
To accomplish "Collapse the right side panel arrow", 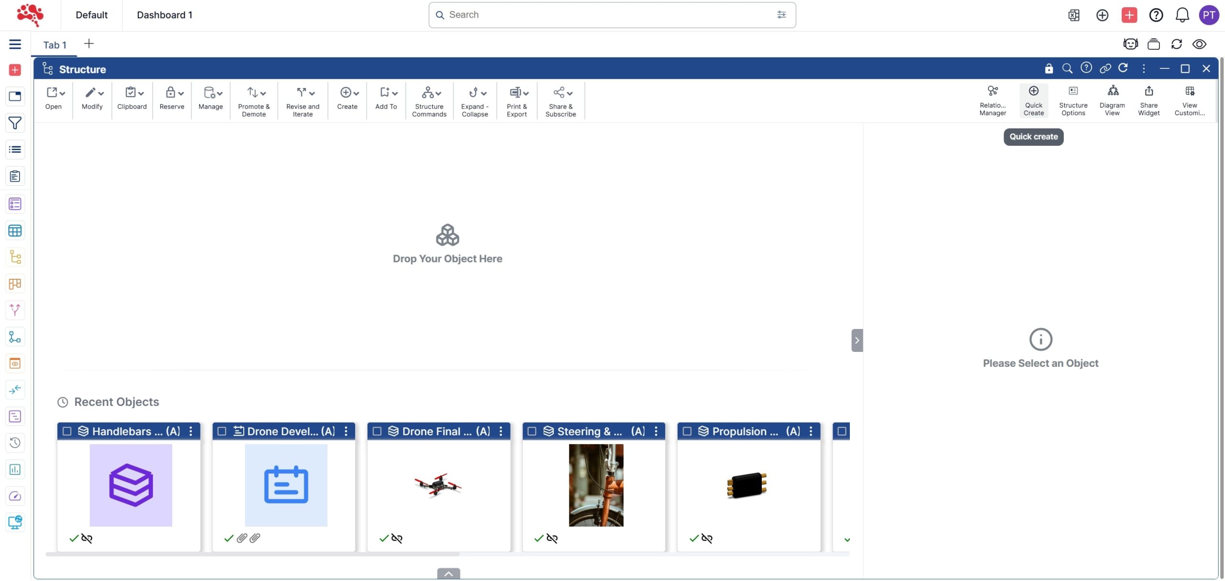I will click(x=857, y=340).
